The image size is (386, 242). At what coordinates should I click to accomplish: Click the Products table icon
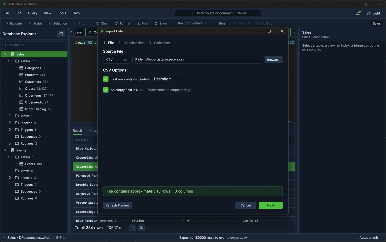click(21, 75)
